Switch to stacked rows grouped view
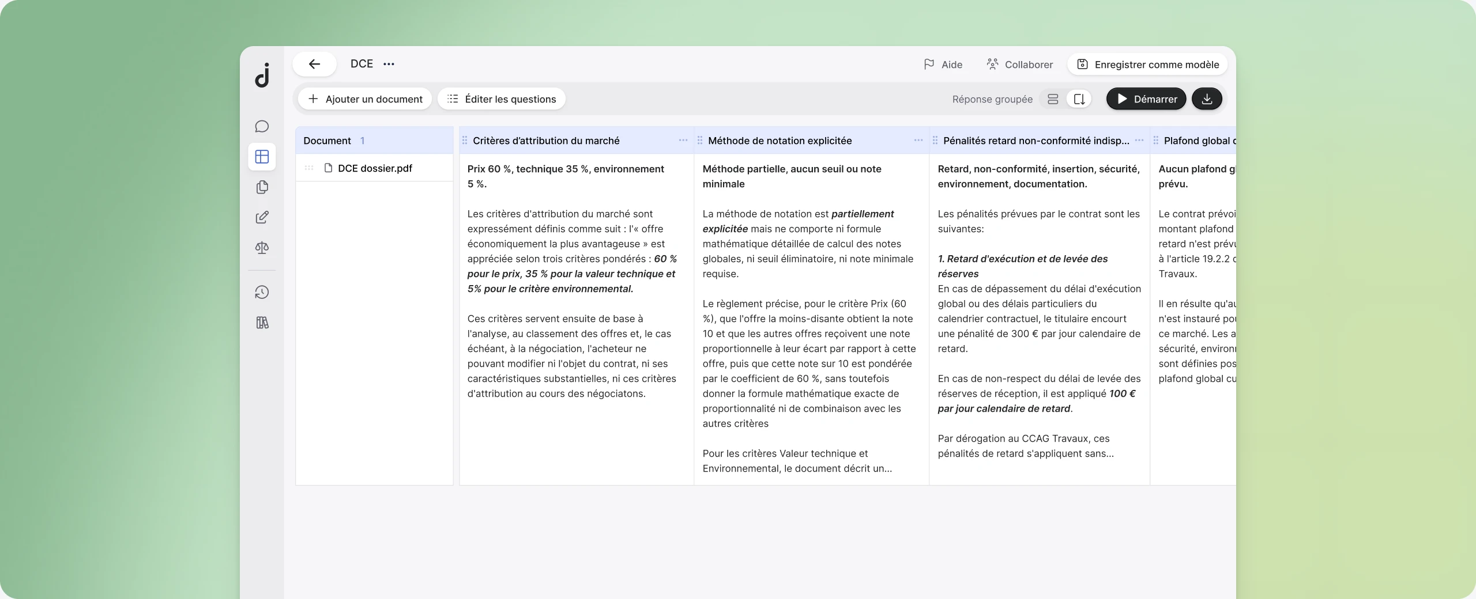This screenshot has width=1476, height=599. point(1053,99)
